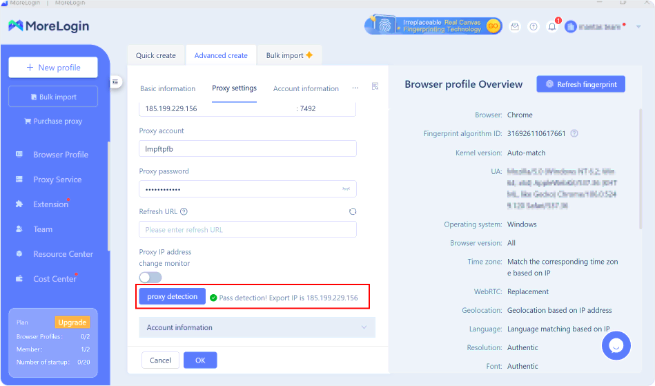Screen dimensions: 655x386
Task: Click the Upgrade plan button
Action: [x=72, y=322]
